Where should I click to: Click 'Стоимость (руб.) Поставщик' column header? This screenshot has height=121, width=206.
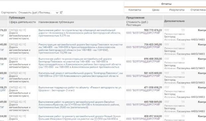[137, 24]
